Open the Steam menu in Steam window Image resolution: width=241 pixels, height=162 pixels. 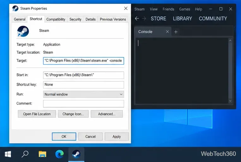[x=139, y=9]
